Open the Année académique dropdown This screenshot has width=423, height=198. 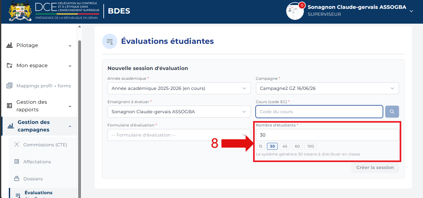(179, 88)
